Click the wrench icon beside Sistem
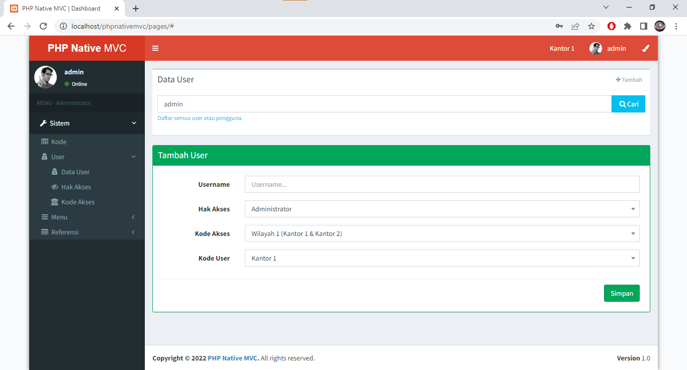 (43, 123)
